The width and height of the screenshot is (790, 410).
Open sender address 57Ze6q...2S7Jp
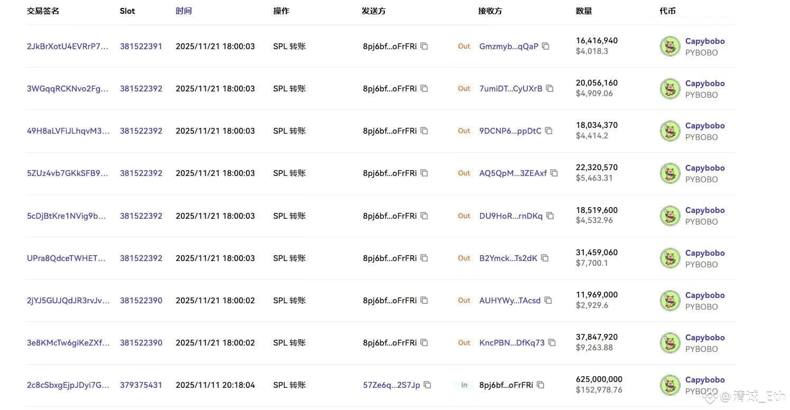click(391, 385)
